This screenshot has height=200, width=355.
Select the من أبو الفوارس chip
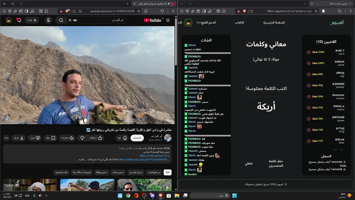point(136,172)
